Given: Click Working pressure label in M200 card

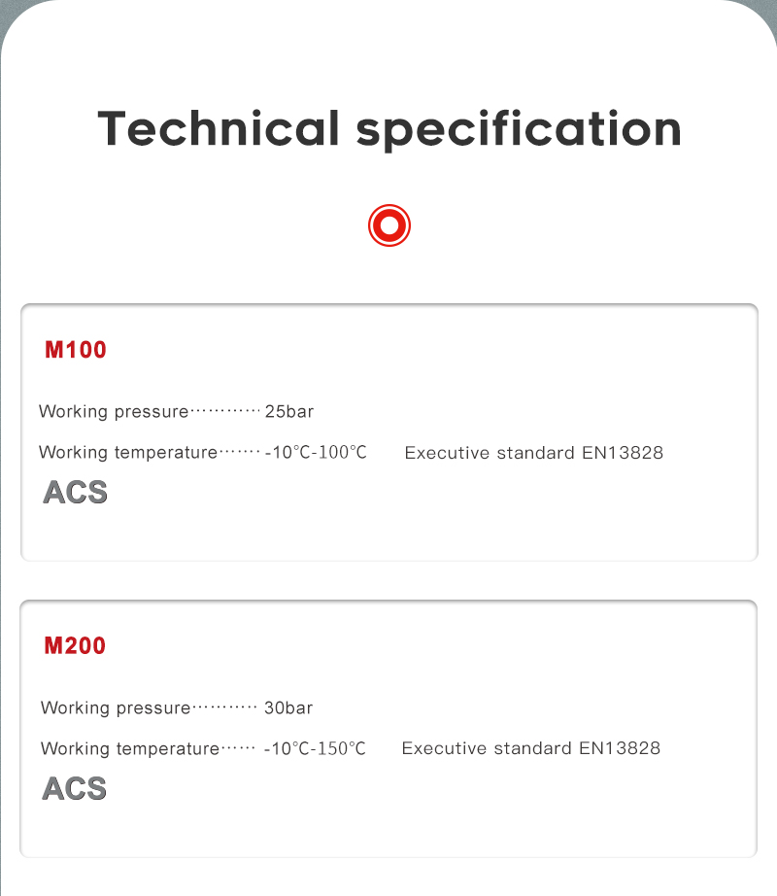Looking at the screenshot, I should pyautogui.click(x=115, y=708).
